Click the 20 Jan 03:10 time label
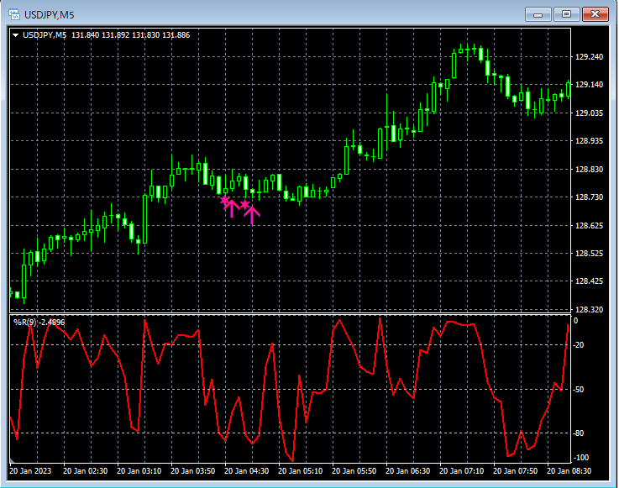The width and height of the screenshot is (619, 488). 139,471
